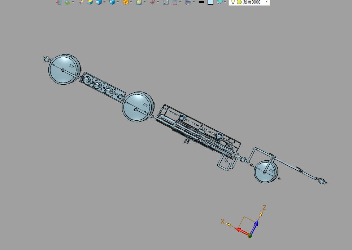Click the red crosshair target icon

(x=152, y=2)
